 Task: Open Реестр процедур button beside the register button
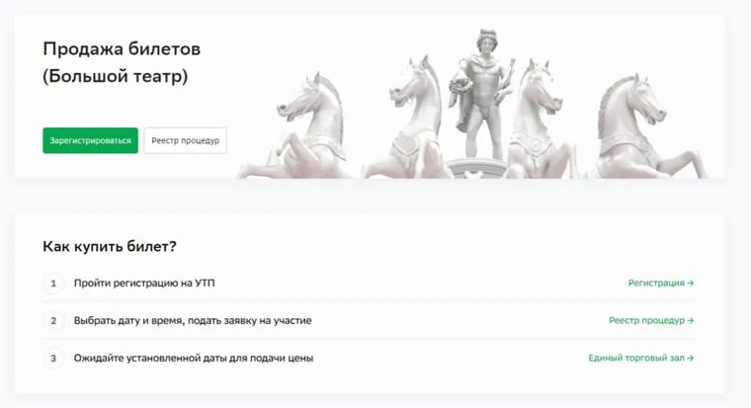tap(186, 140)
